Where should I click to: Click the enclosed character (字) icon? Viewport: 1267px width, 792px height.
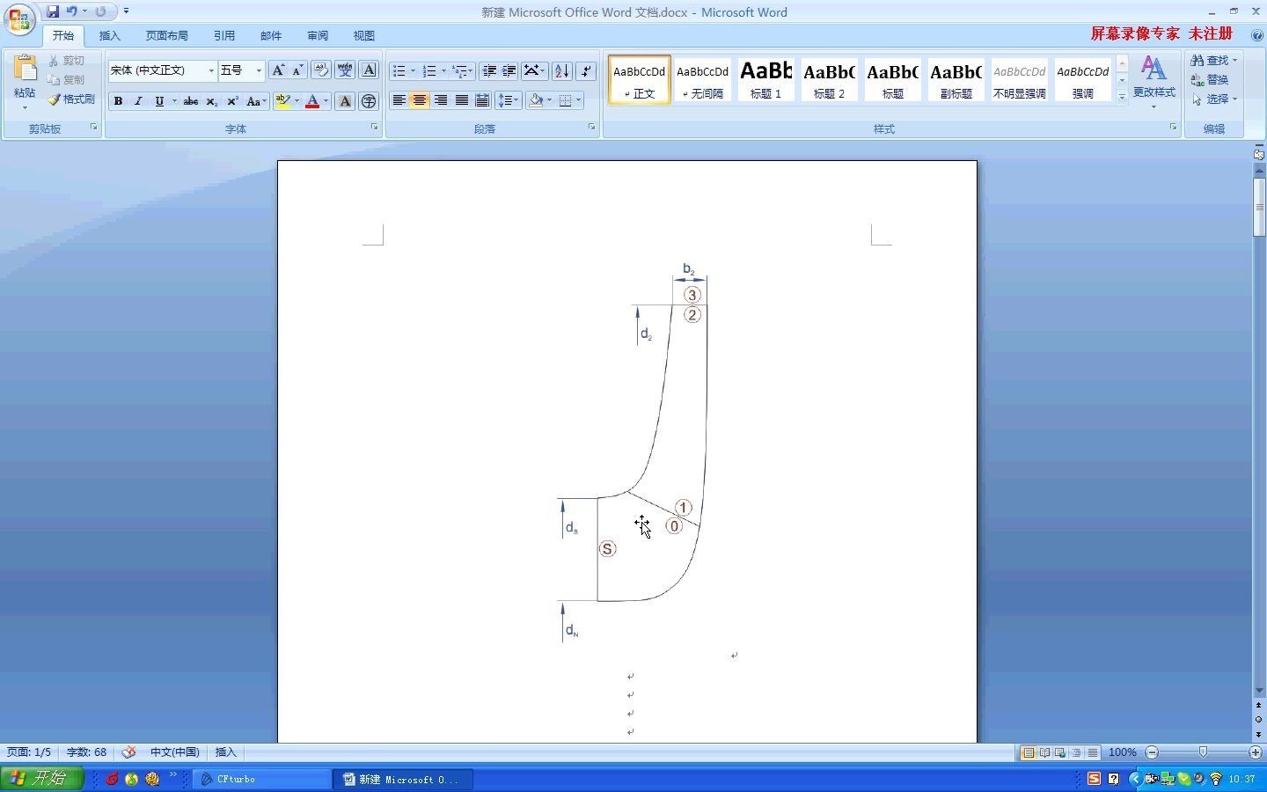point(369,101)
